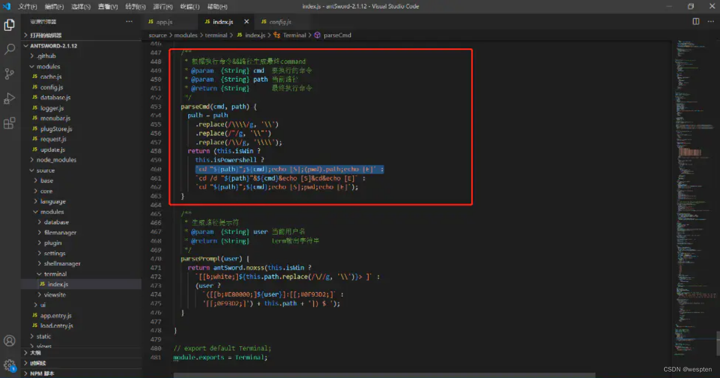Open the Run and Debug icon

(x=10, y=98)
